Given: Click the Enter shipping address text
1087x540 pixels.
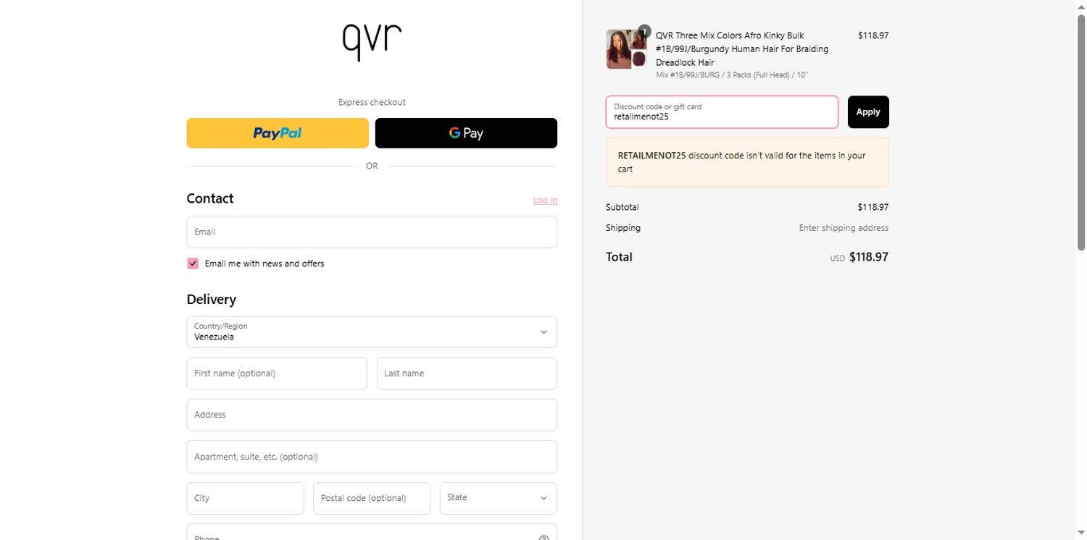Looking at the screenshot, I should [844, 228].
